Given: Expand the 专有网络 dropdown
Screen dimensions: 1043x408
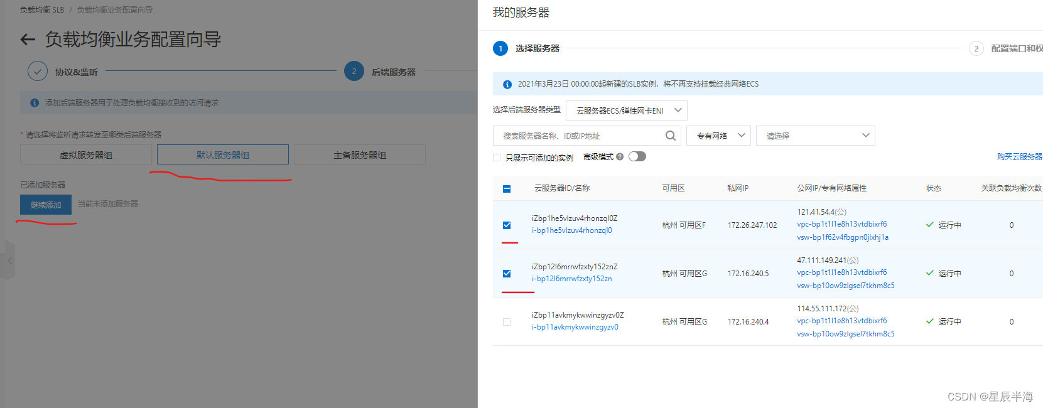Looking at the screenshot, I should 718,136.
